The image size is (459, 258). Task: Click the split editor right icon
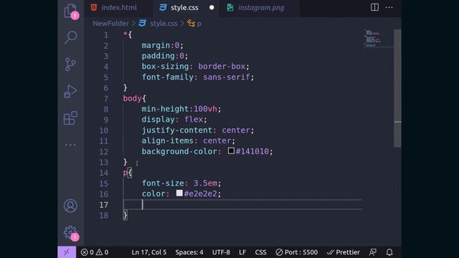[x=374, y=7]
